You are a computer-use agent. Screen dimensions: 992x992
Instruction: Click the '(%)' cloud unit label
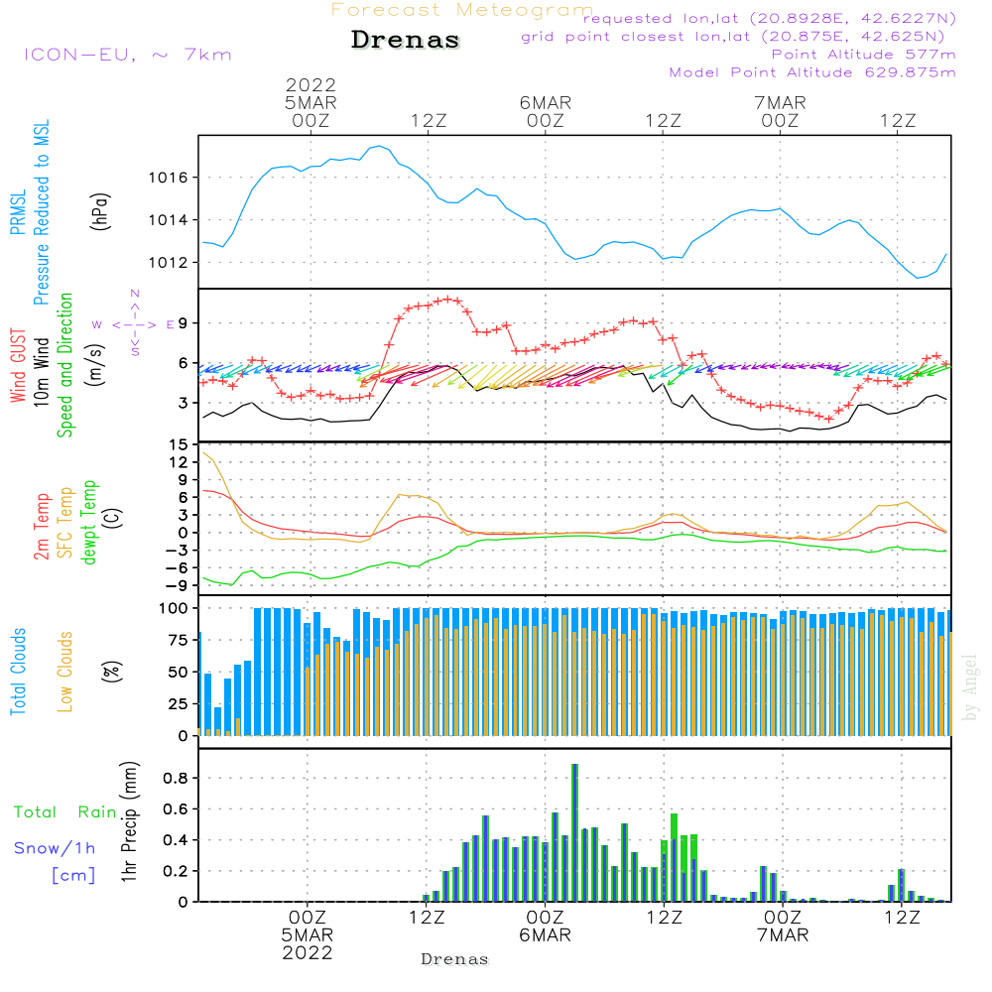click(112, 672)
